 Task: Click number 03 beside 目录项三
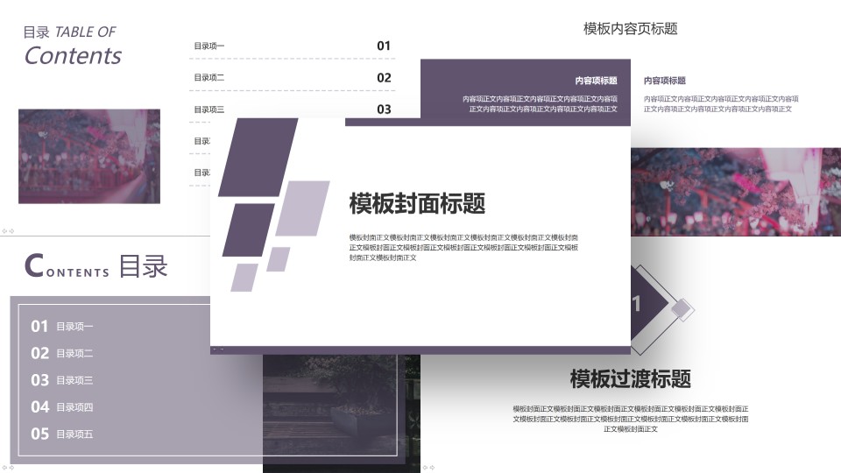(x=384, y=109)
